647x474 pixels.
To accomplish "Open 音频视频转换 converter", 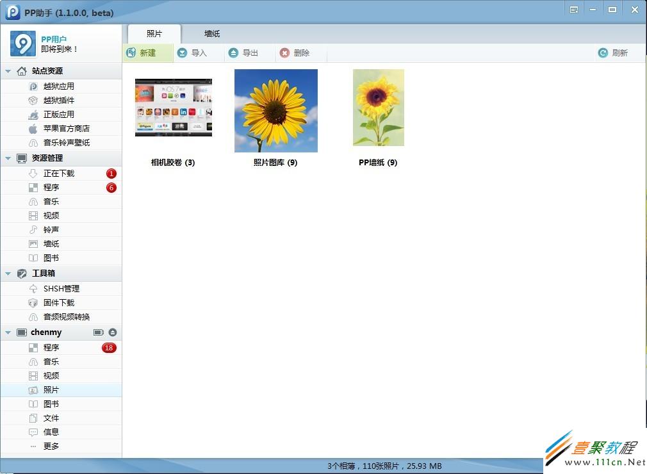I will pyautogui.click(x=61, y=317).
